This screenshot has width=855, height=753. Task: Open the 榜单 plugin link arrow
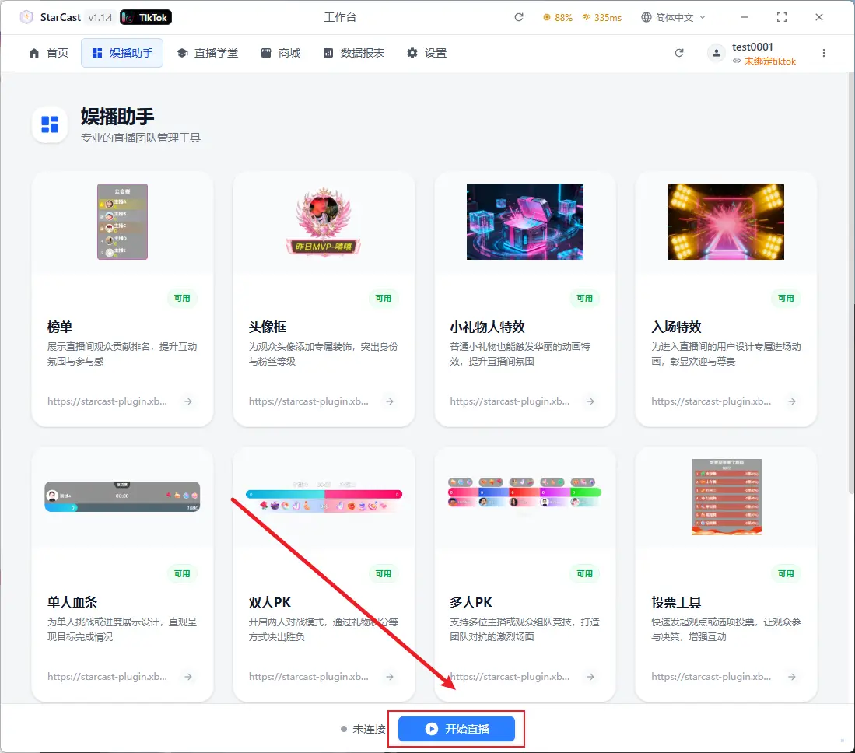click(188, 401)
